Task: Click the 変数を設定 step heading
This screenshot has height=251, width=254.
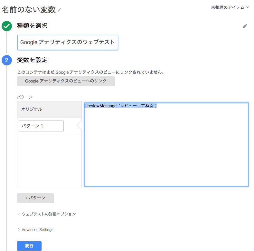Action: point(32,60)
